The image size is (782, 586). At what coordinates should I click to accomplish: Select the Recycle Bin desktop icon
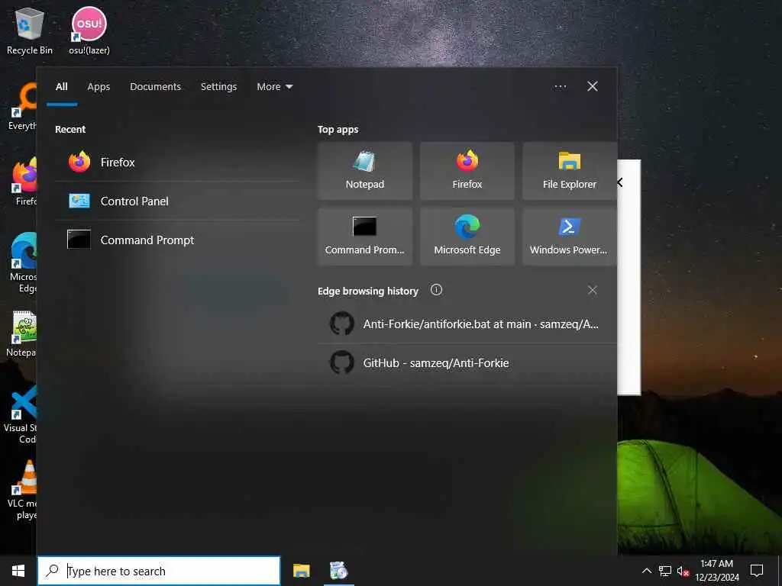pos(30,31)
